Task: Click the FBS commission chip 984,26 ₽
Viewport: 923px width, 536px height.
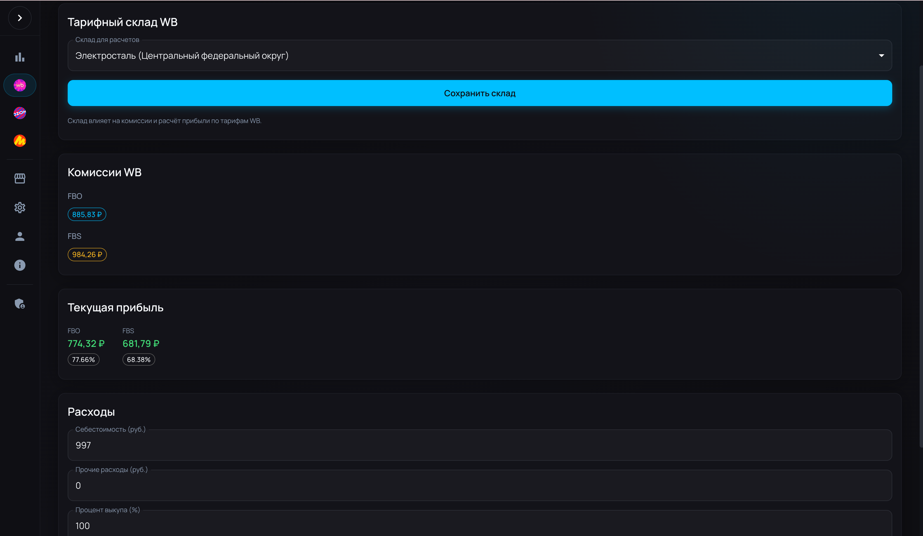Action: [87, 255]
